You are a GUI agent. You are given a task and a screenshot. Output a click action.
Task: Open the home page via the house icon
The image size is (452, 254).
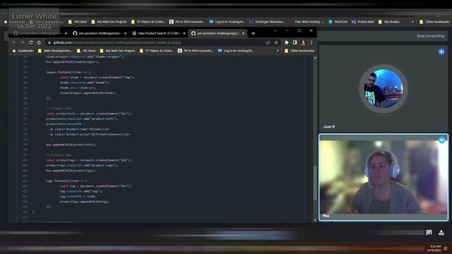pos(39,42)
